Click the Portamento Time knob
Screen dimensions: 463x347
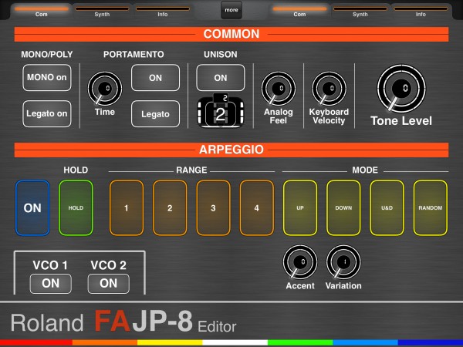click(x=104, y=88)
